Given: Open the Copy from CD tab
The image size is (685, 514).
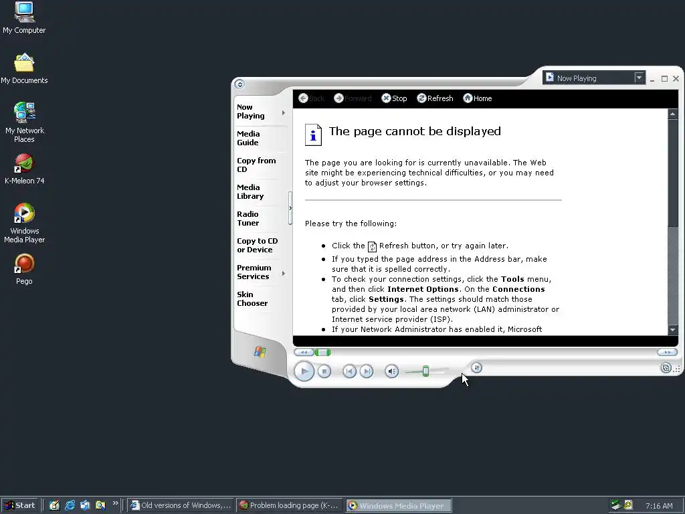Looking at the screenshot, I should click(258, 165).
